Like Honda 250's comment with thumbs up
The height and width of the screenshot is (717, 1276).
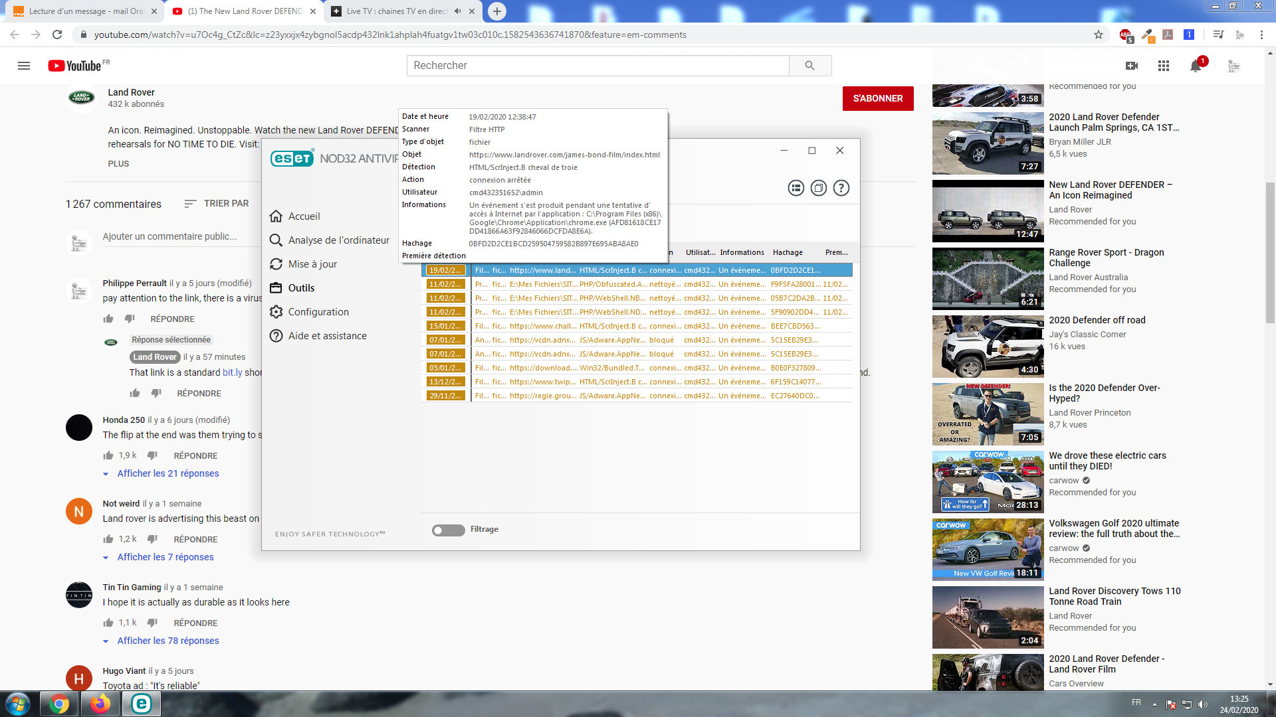coord(108,455)
